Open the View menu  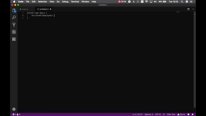point(52,2)
